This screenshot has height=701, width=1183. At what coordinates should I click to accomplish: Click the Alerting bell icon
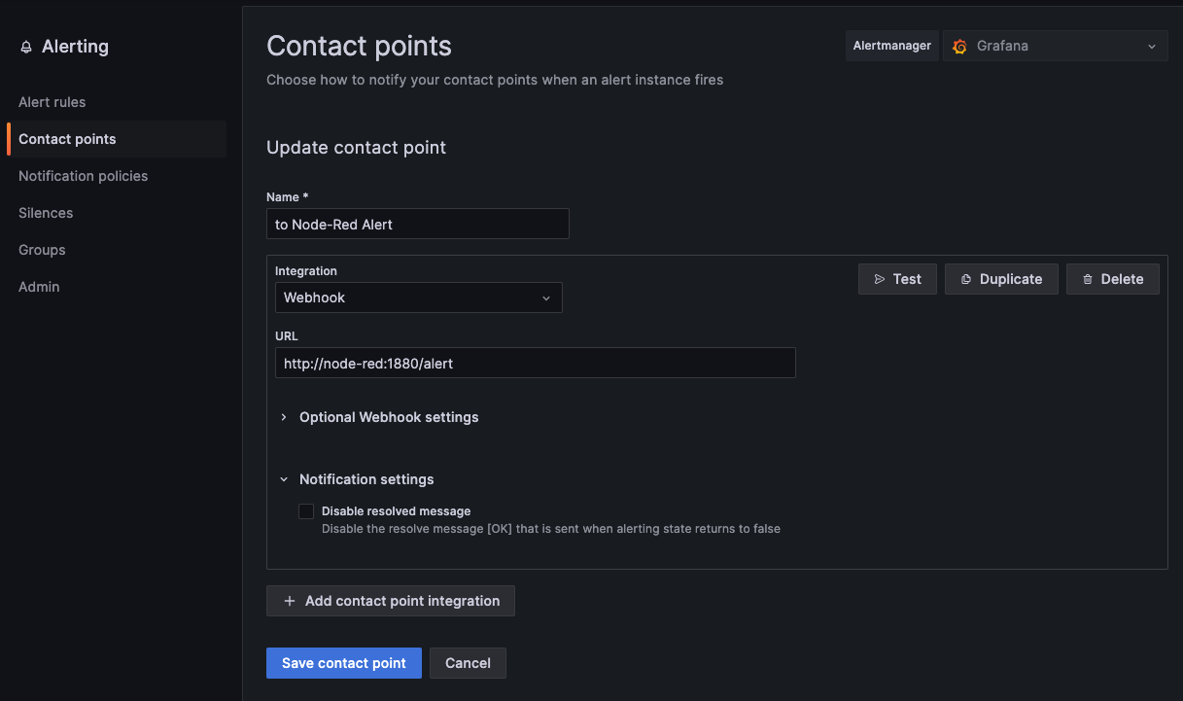click(x=26, y=48)
